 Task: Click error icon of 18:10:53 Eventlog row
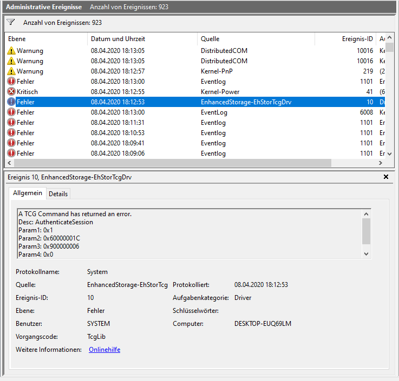click(11, 132)
